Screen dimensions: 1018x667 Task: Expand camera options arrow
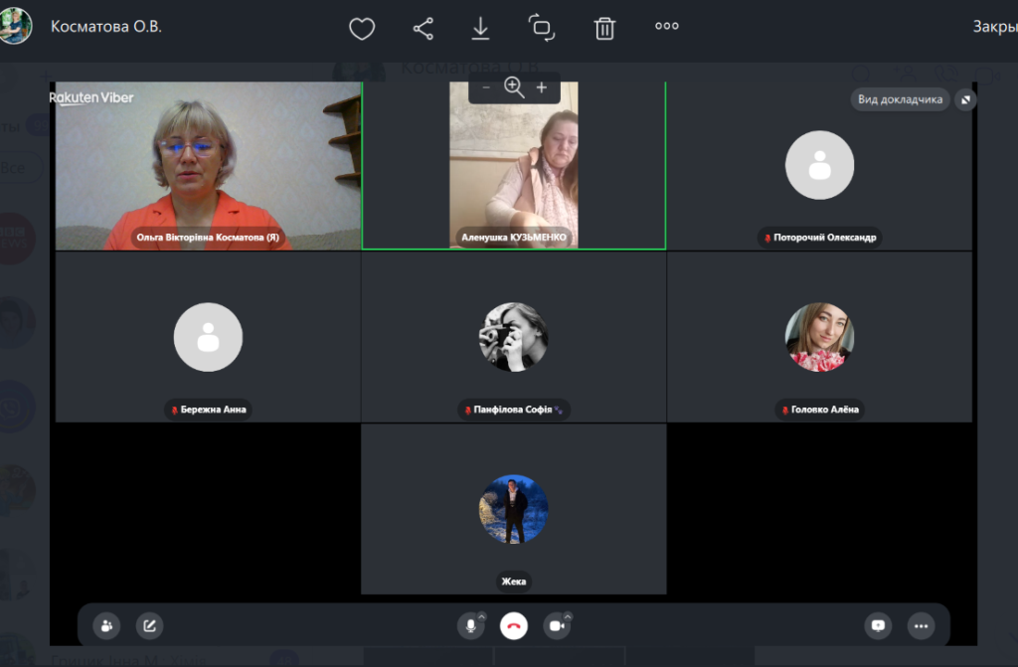[569, 616]
